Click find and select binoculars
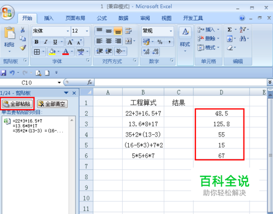The width and height of the screenshot is (273, 214). (242, 39)
